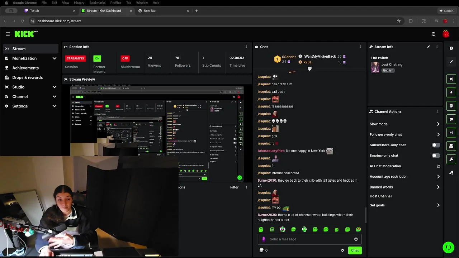Image resolution: width=459 pixels, height=258 pixels.
Task: Open the AI Chat Moderation external link icon
Action: tap(438, 166)
